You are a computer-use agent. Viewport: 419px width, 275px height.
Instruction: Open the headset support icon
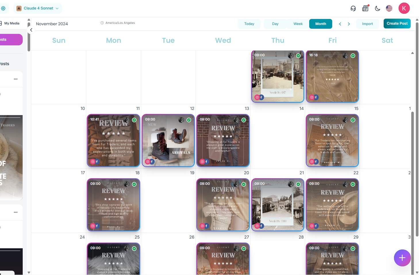(x=353, y=8)
